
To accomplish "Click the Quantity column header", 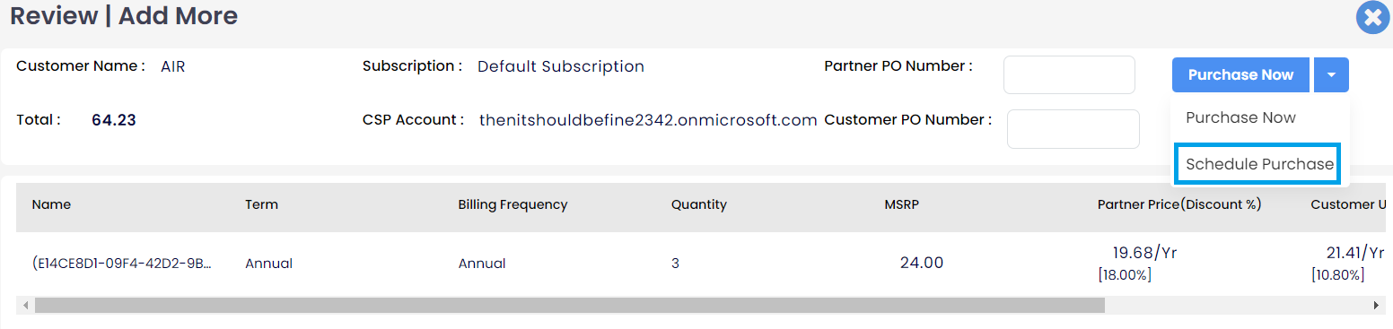I will [x=698, y=204].
